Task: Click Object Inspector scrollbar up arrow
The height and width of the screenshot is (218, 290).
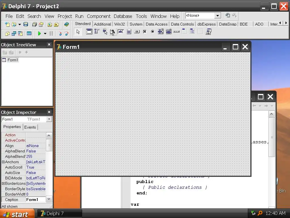Action: (49, 135)
